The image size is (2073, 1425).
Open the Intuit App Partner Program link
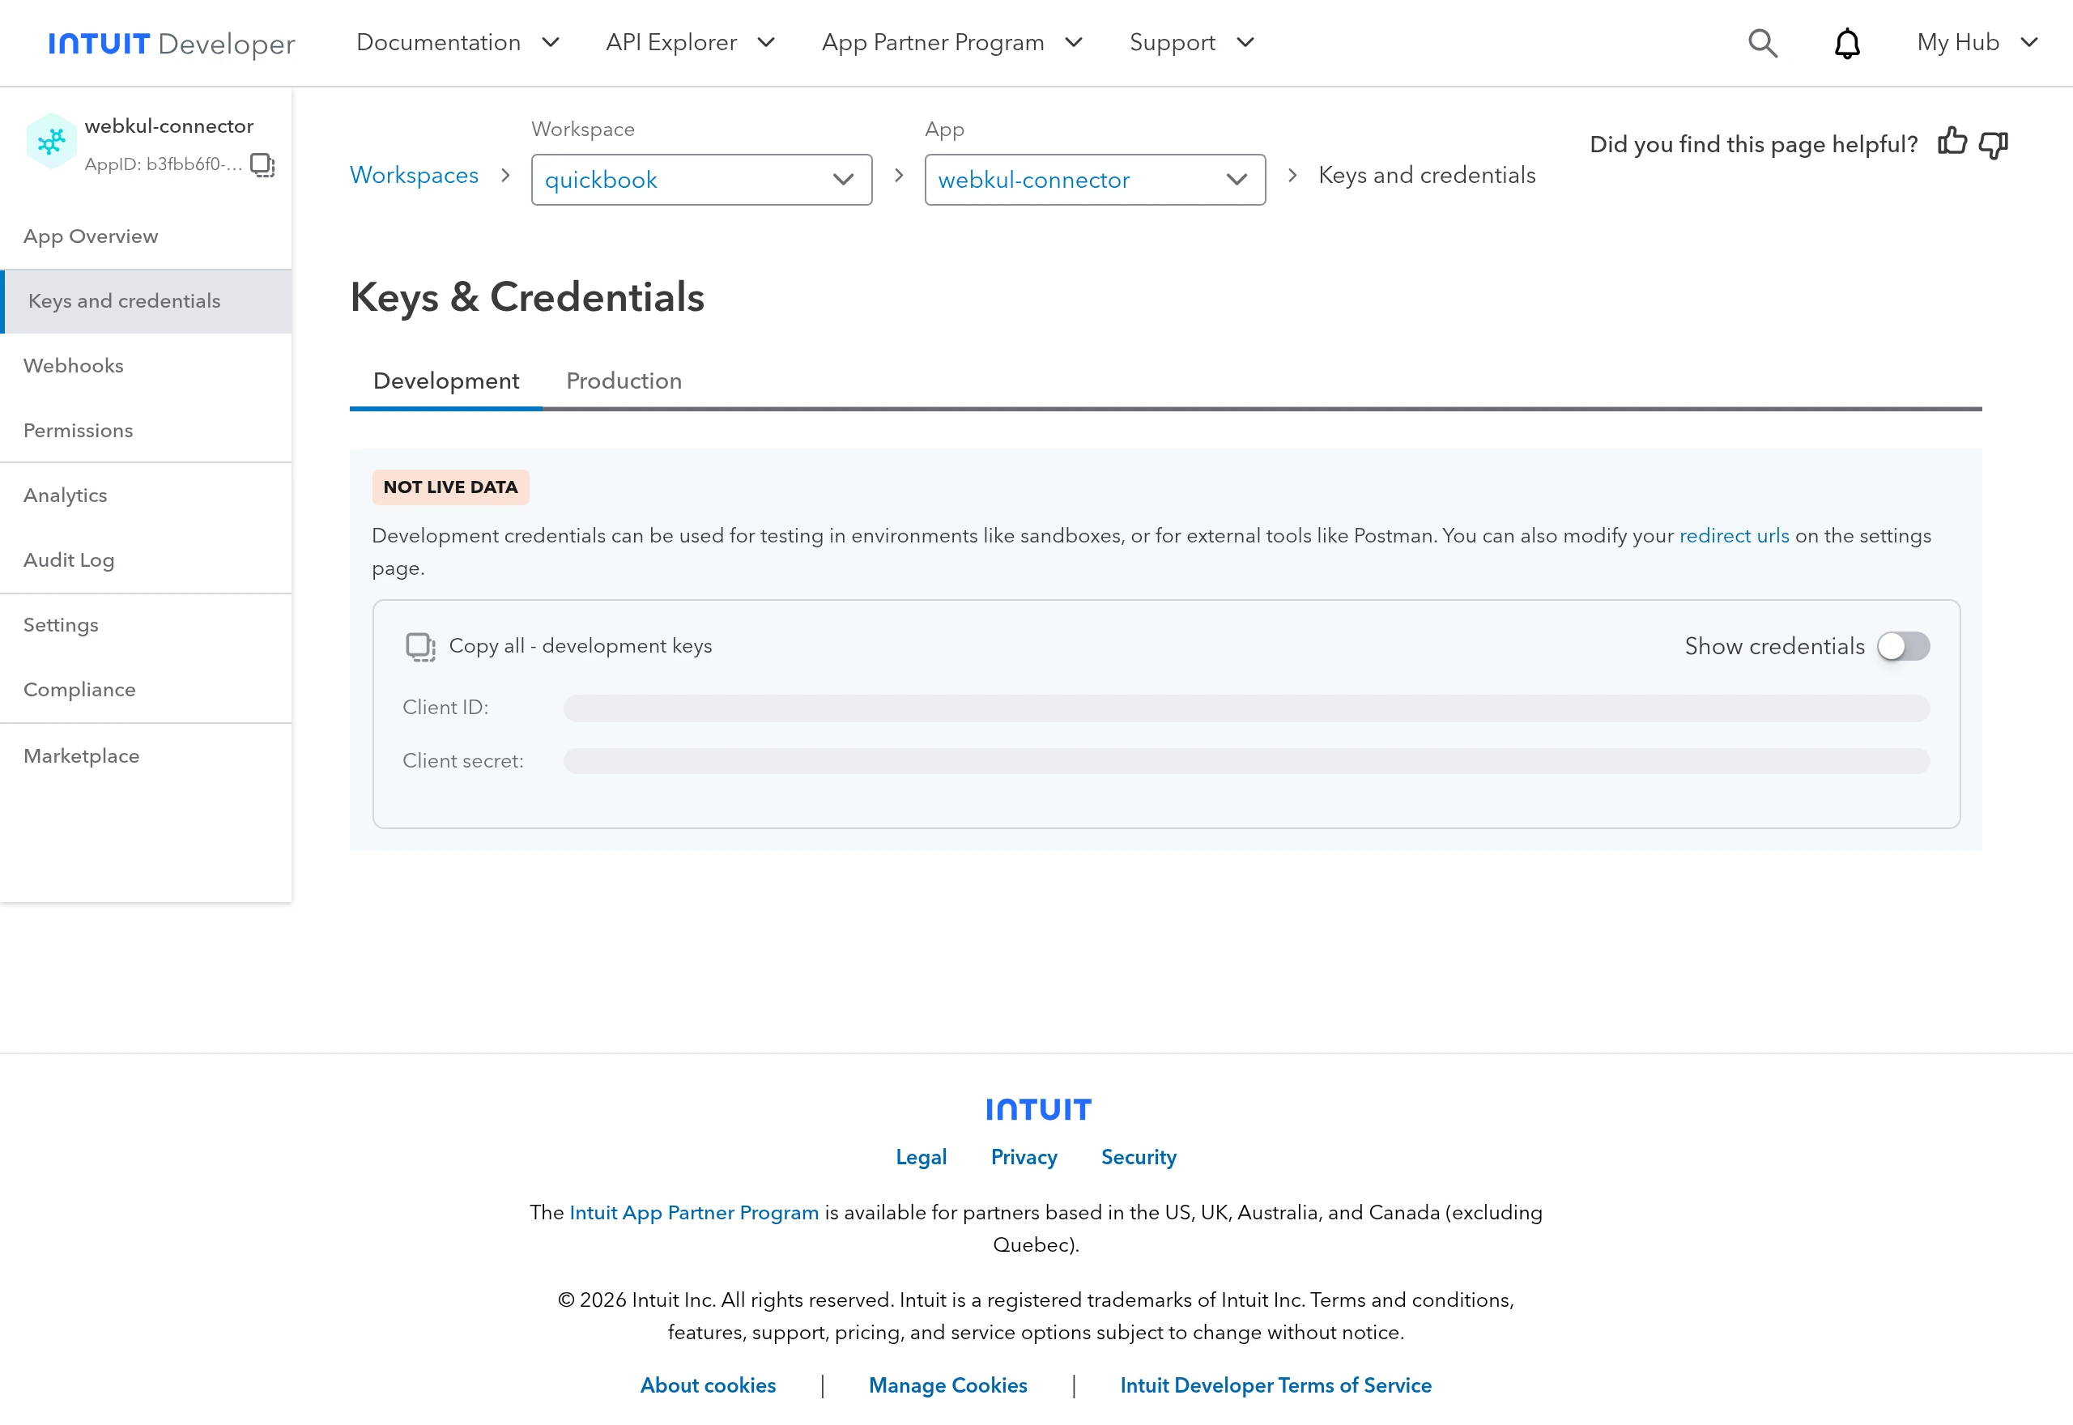tap(694, 1213)
